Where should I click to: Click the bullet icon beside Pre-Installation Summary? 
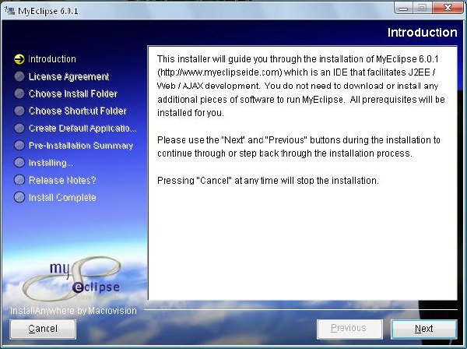19,146
